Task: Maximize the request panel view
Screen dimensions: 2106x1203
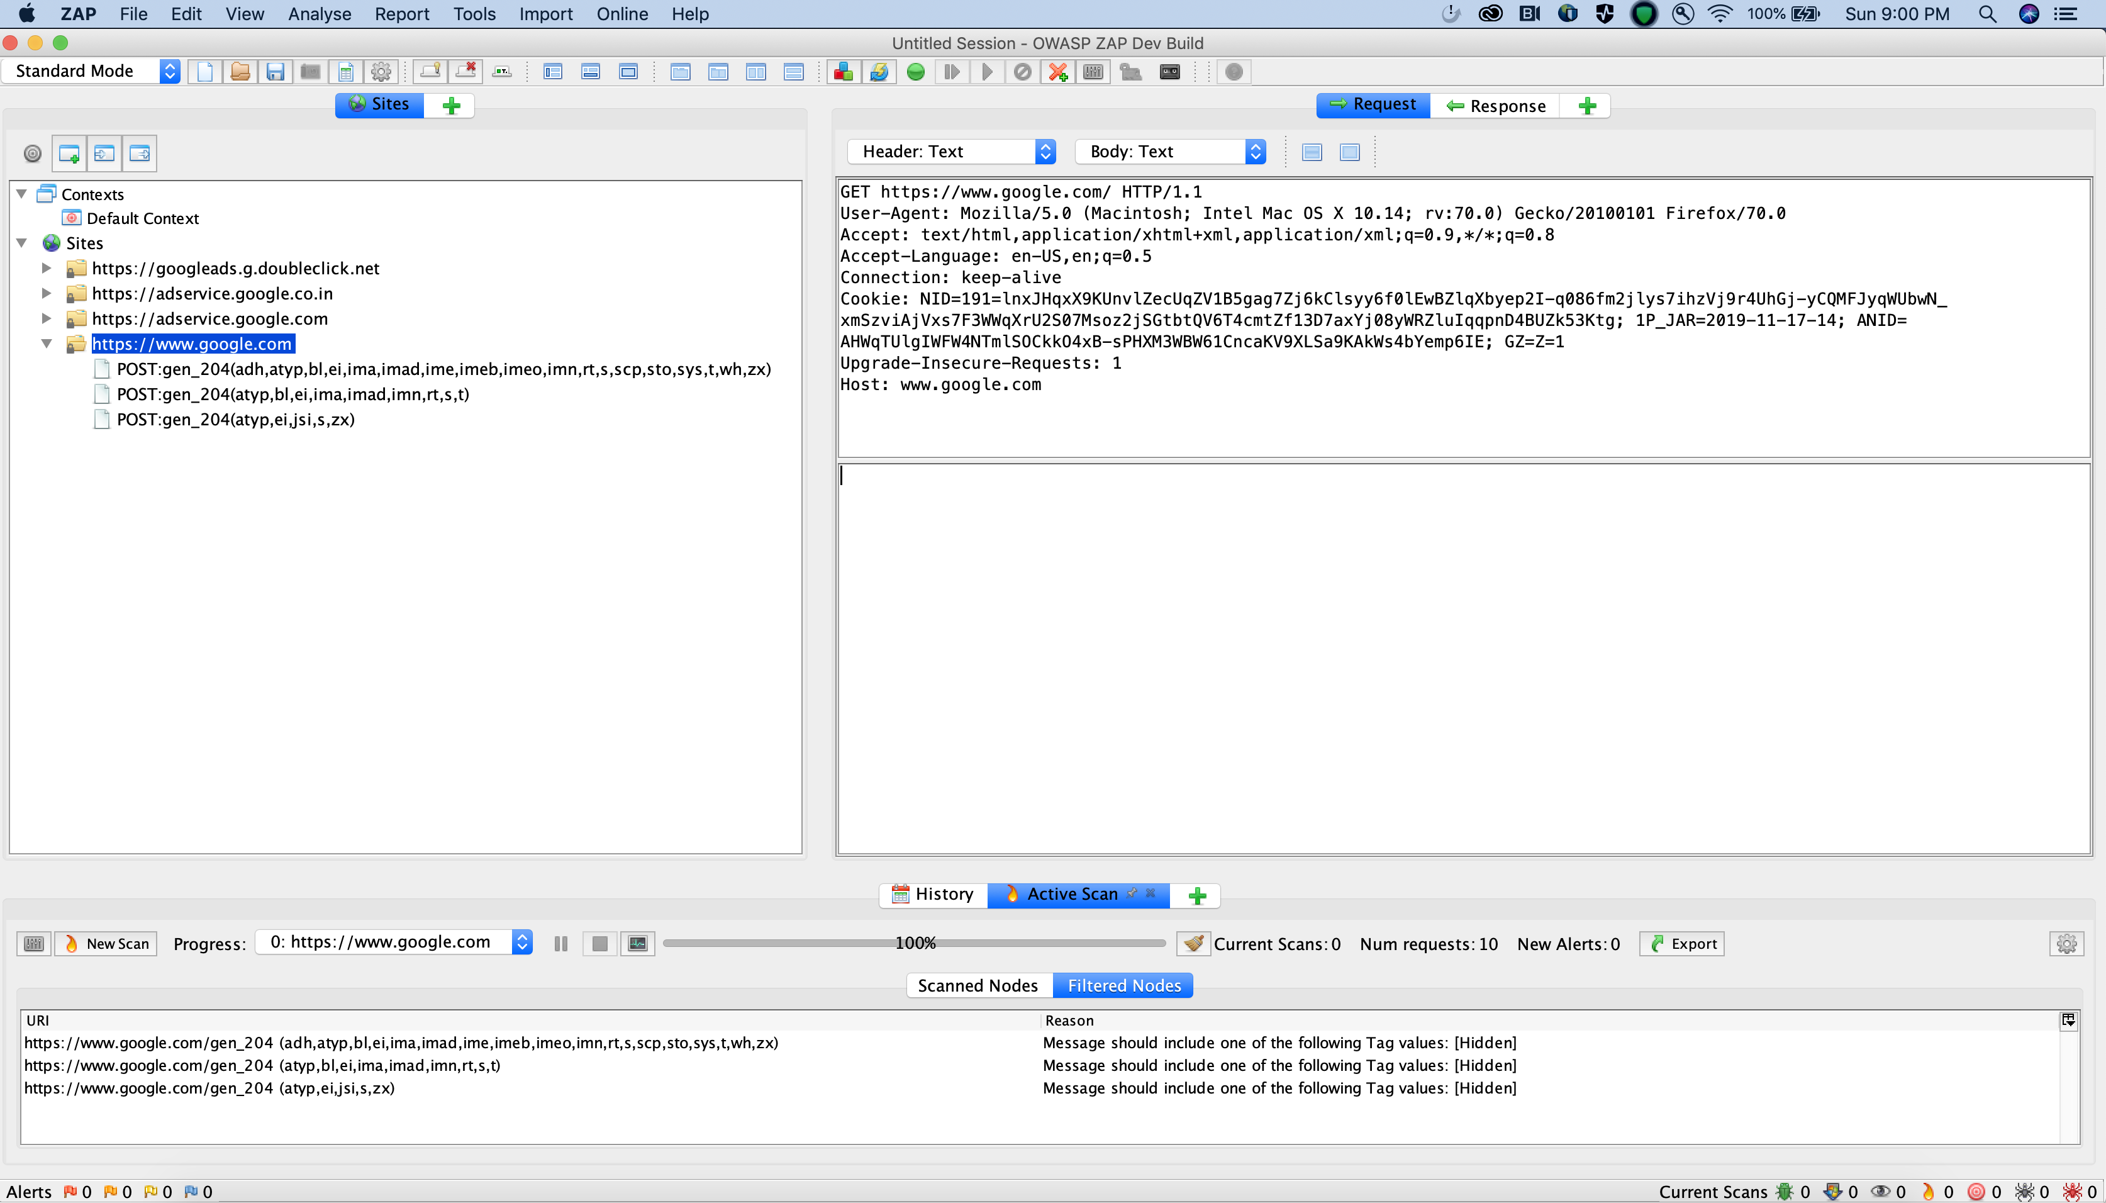Action: coord(1349,152)
